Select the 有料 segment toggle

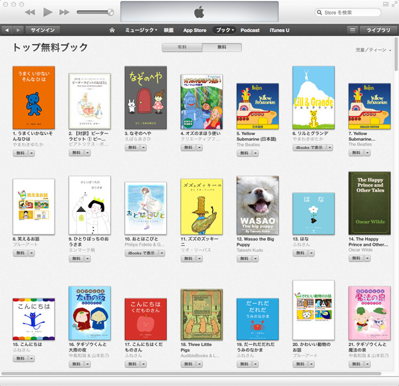tap(182, 47)
